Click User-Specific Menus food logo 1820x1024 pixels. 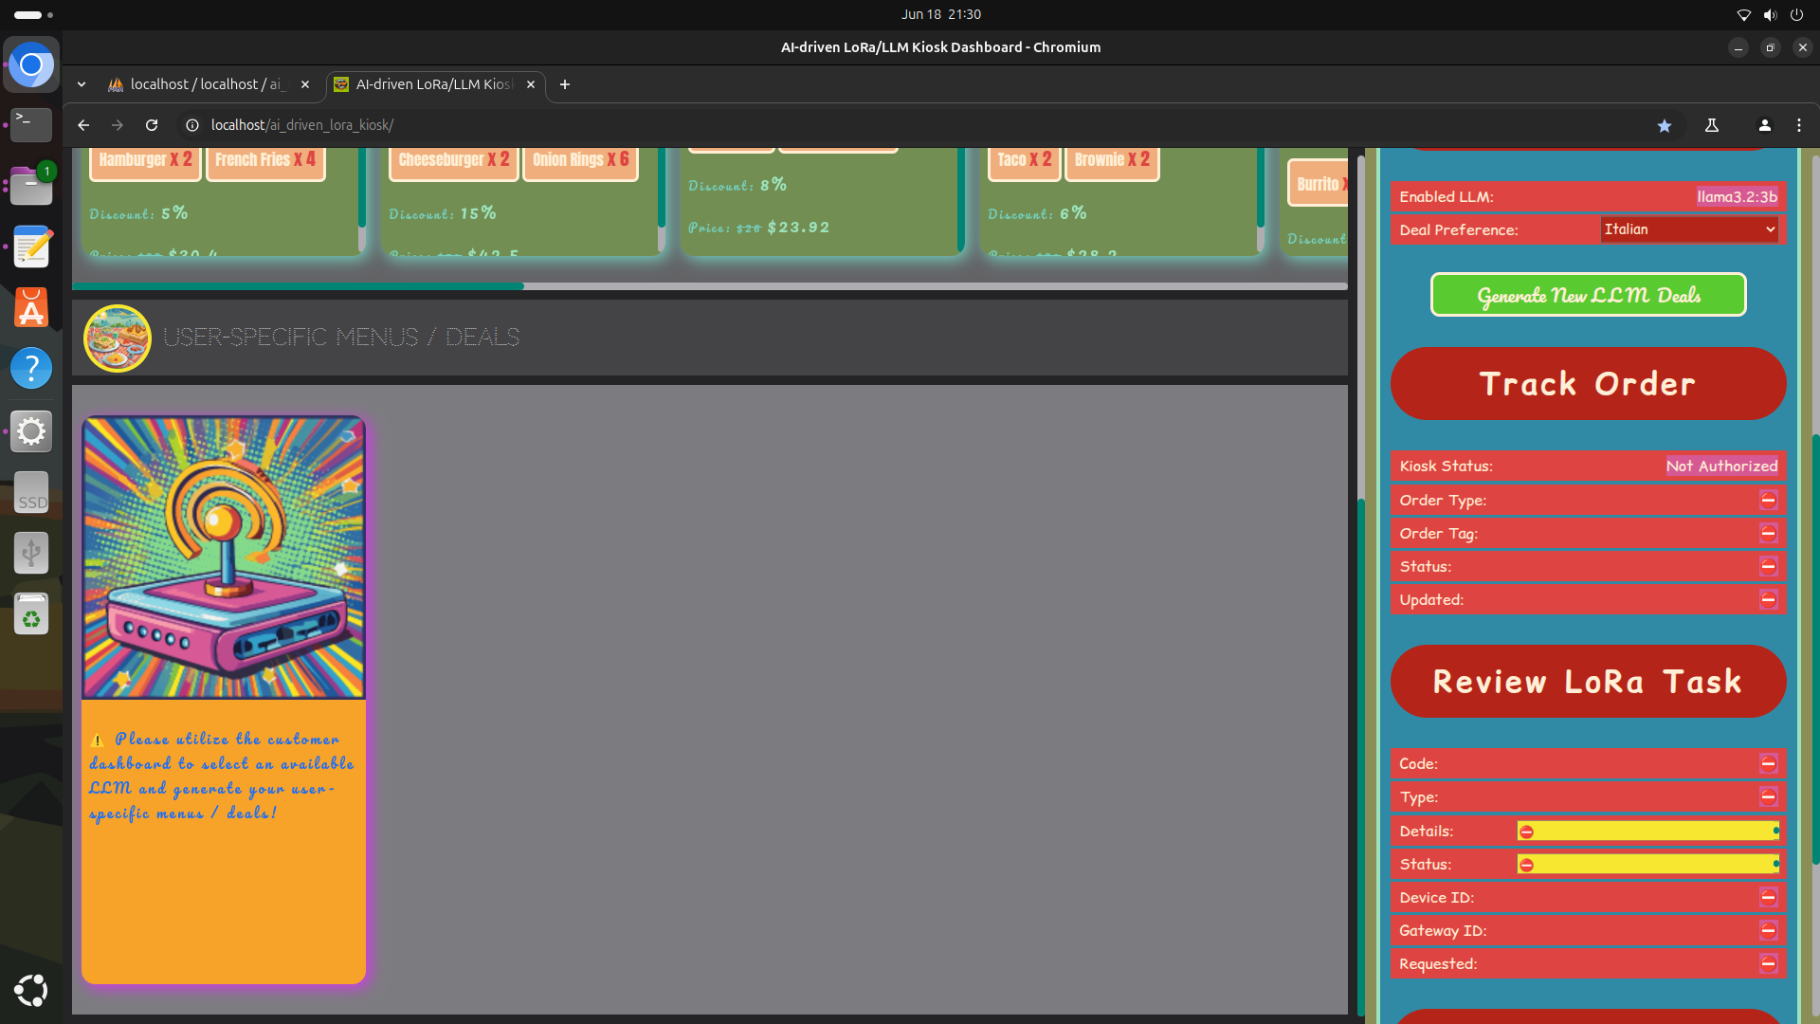(118, 338)
